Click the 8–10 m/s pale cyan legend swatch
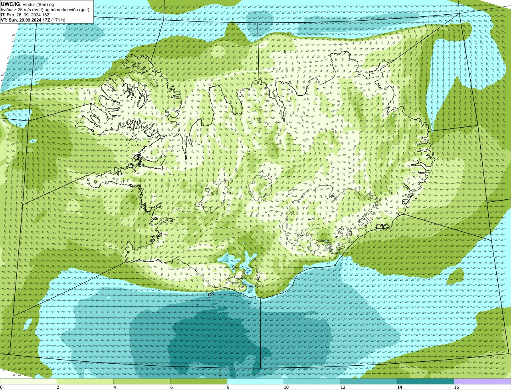 coord(255,382)
